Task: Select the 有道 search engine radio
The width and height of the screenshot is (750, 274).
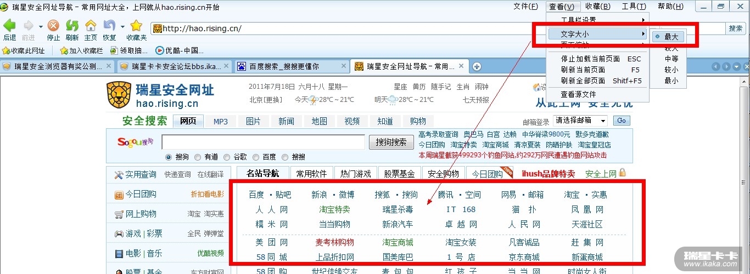Action: tap(198, 157)
